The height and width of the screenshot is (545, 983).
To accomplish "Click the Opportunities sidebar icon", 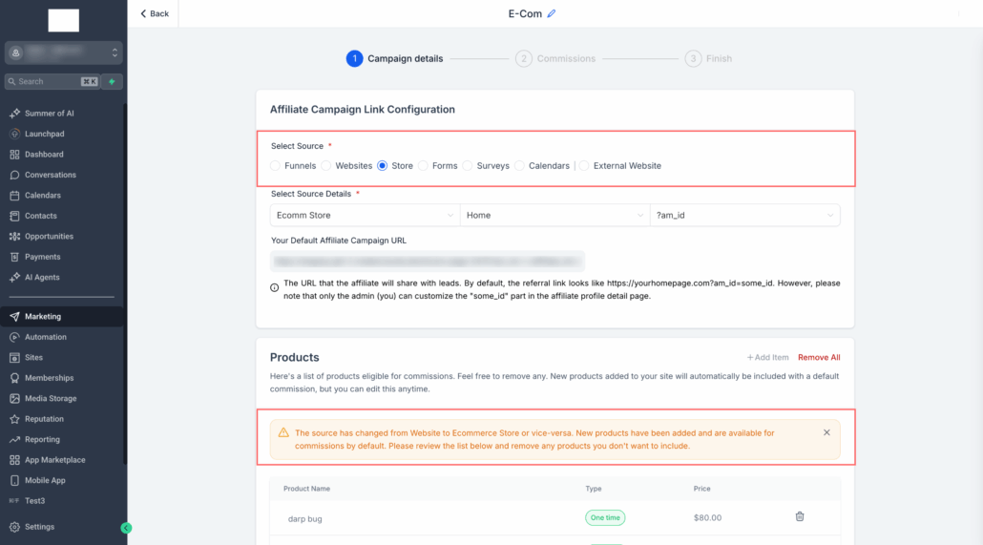I will (14, 237).
